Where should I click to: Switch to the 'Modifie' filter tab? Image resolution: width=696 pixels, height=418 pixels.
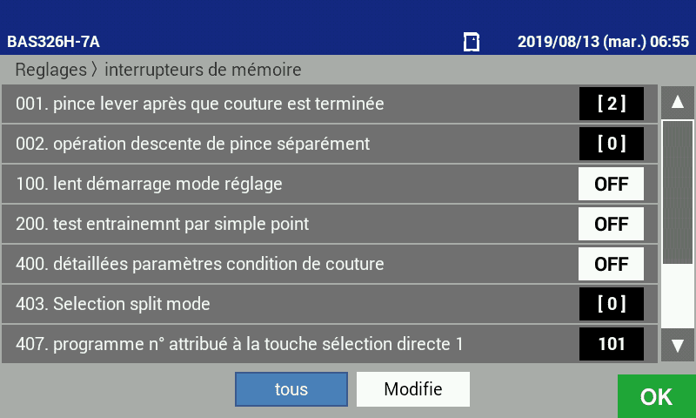[x=412, y=389]
